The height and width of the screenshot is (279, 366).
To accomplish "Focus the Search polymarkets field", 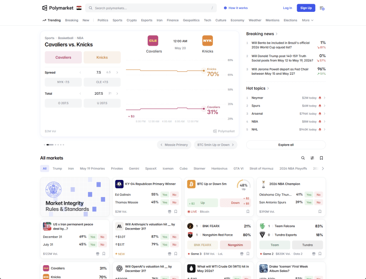I will coord(151,8).
